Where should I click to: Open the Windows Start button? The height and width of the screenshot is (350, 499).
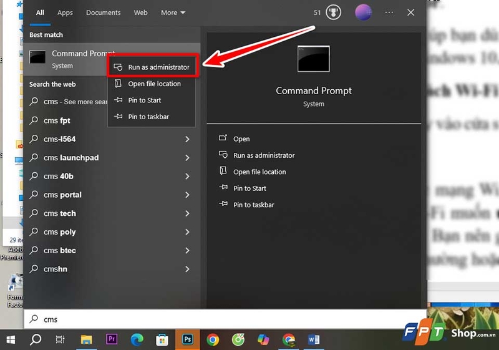point(11,340)
